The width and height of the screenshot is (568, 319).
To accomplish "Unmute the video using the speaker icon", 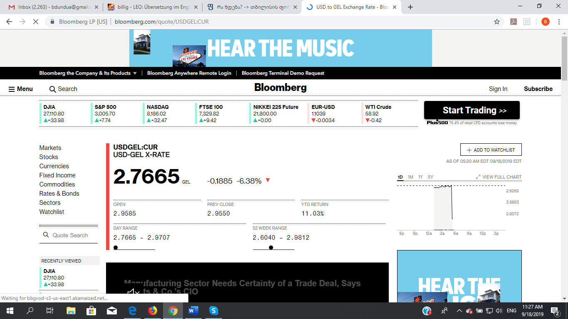I will 133,293.
